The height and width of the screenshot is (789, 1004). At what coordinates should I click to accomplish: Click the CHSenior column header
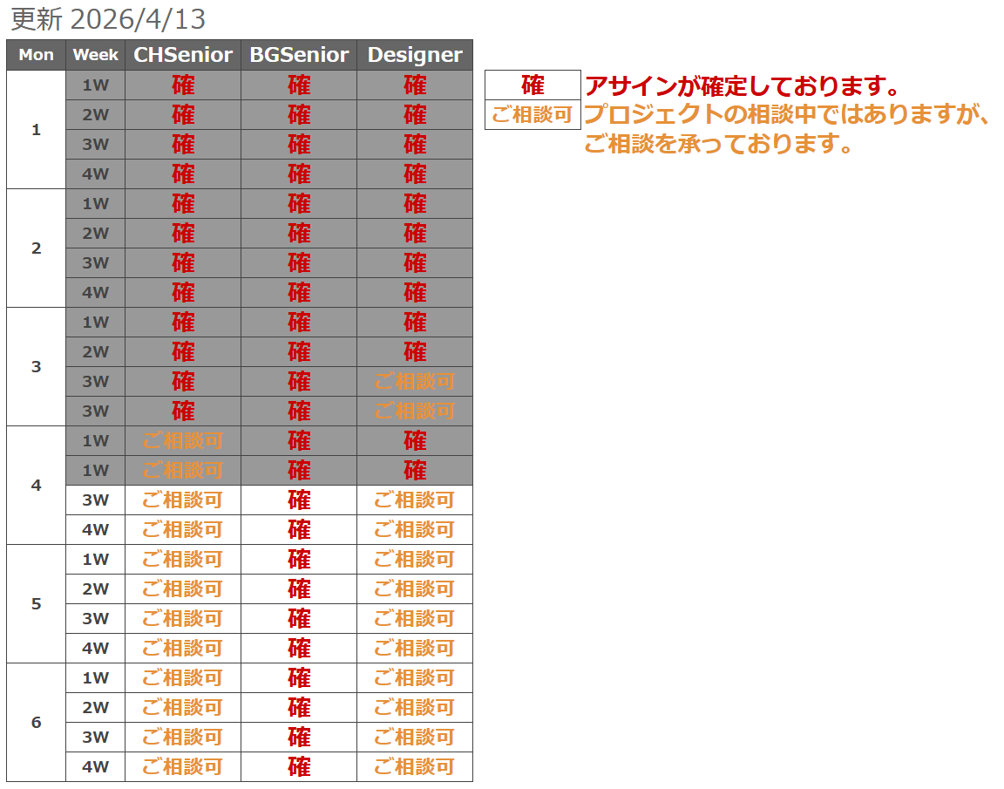pos(183,55)
